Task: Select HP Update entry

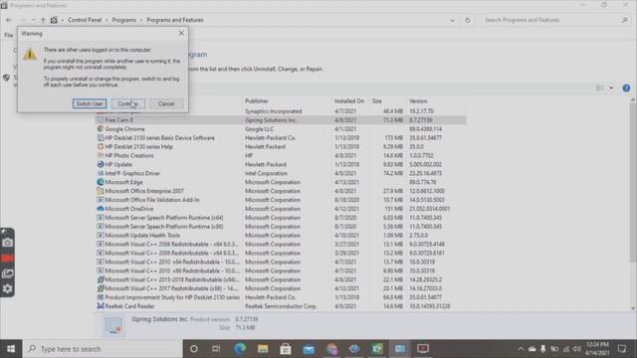Action: click(x=118, y=164)
